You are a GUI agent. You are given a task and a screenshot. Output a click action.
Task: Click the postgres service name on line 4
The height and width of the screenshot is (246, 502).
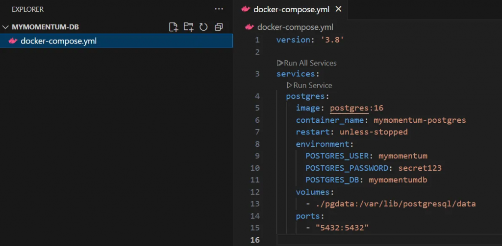tap(305, 96)
